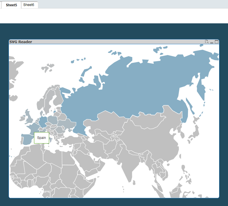Select Germany on the map
This screenshot has width=228, height=206.
(x=43, y=121)
